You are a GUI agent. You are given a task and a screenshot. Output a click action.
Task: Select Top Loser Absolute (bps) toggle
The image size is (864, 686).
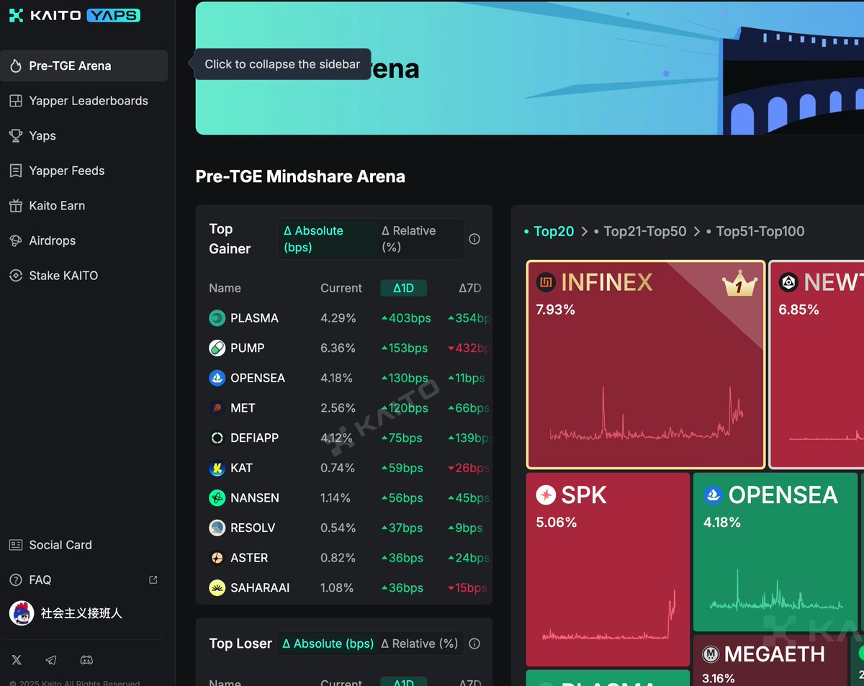point(328,644)
